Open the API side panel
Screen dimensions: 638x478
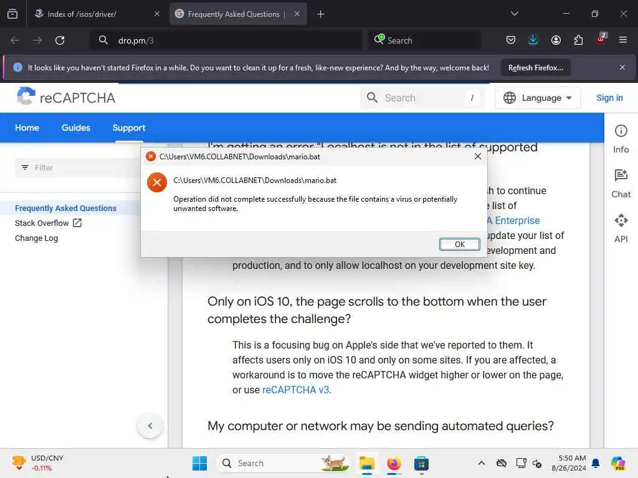tap(621, 228)
